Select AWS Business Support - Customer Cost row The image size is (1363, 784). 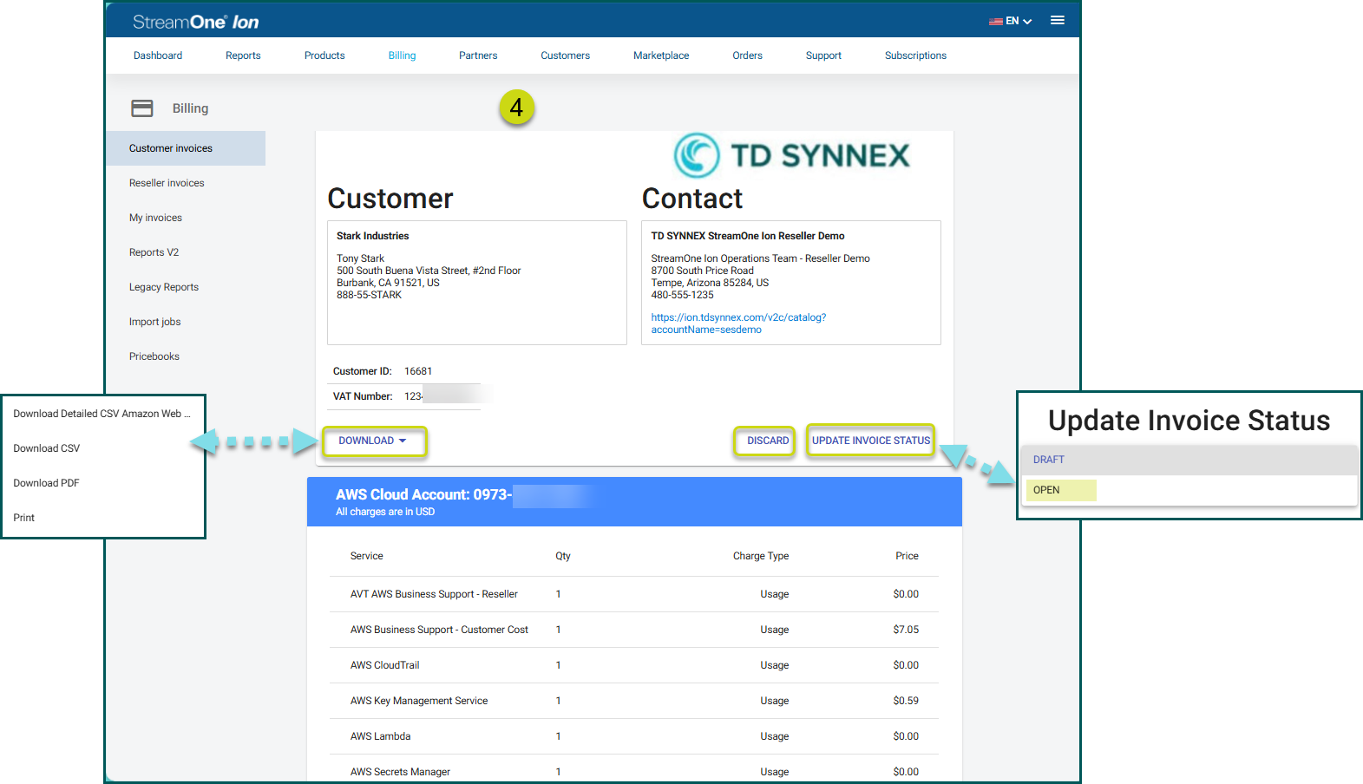click(634, 630)
